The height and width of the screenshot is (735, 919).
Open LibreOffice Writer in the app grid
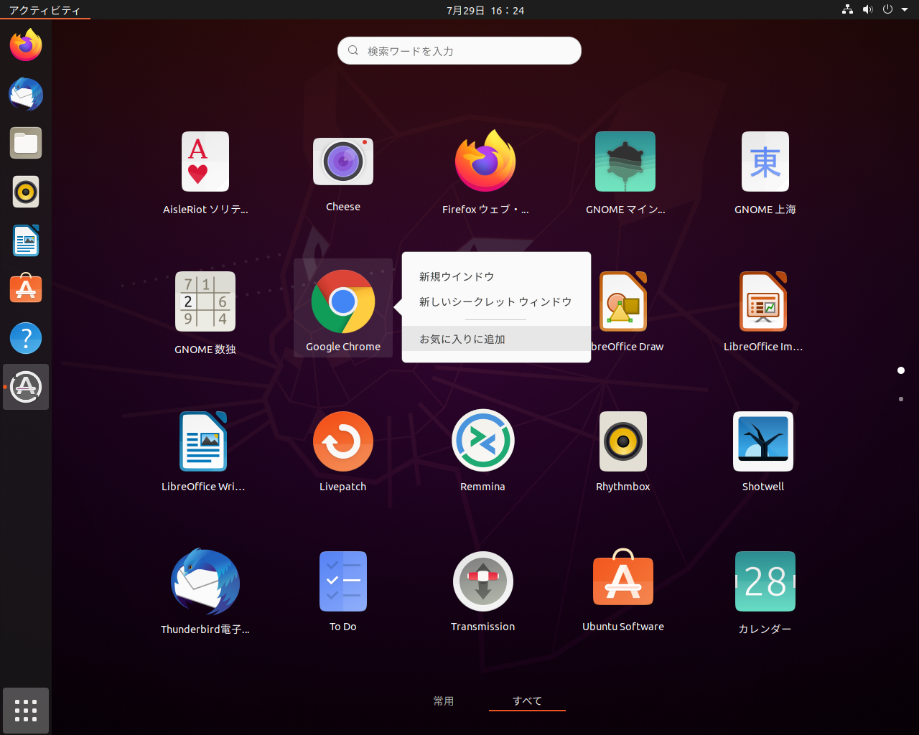(203, 441)
